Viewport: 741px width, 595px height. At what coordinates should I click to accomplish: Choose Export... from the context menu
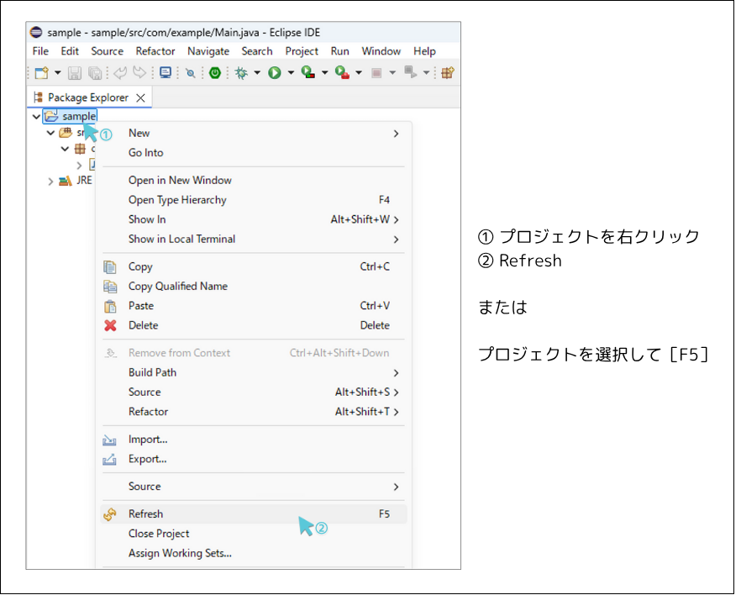254,459
